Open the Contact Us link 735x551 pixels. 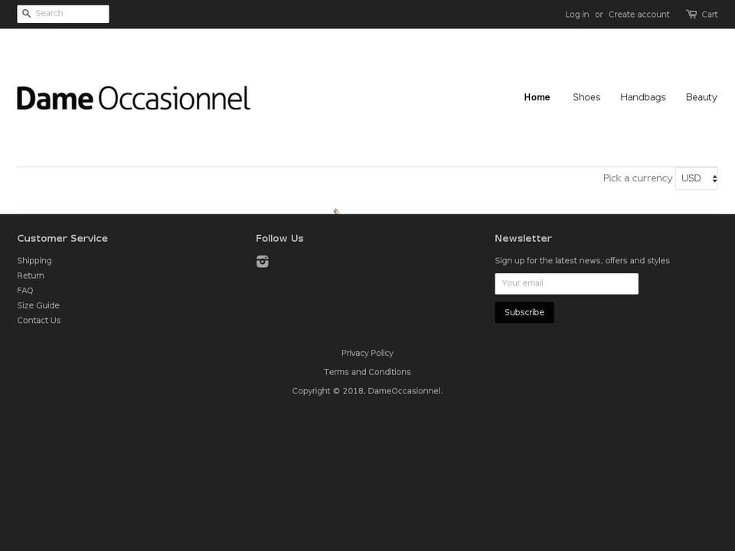(39, 321)
